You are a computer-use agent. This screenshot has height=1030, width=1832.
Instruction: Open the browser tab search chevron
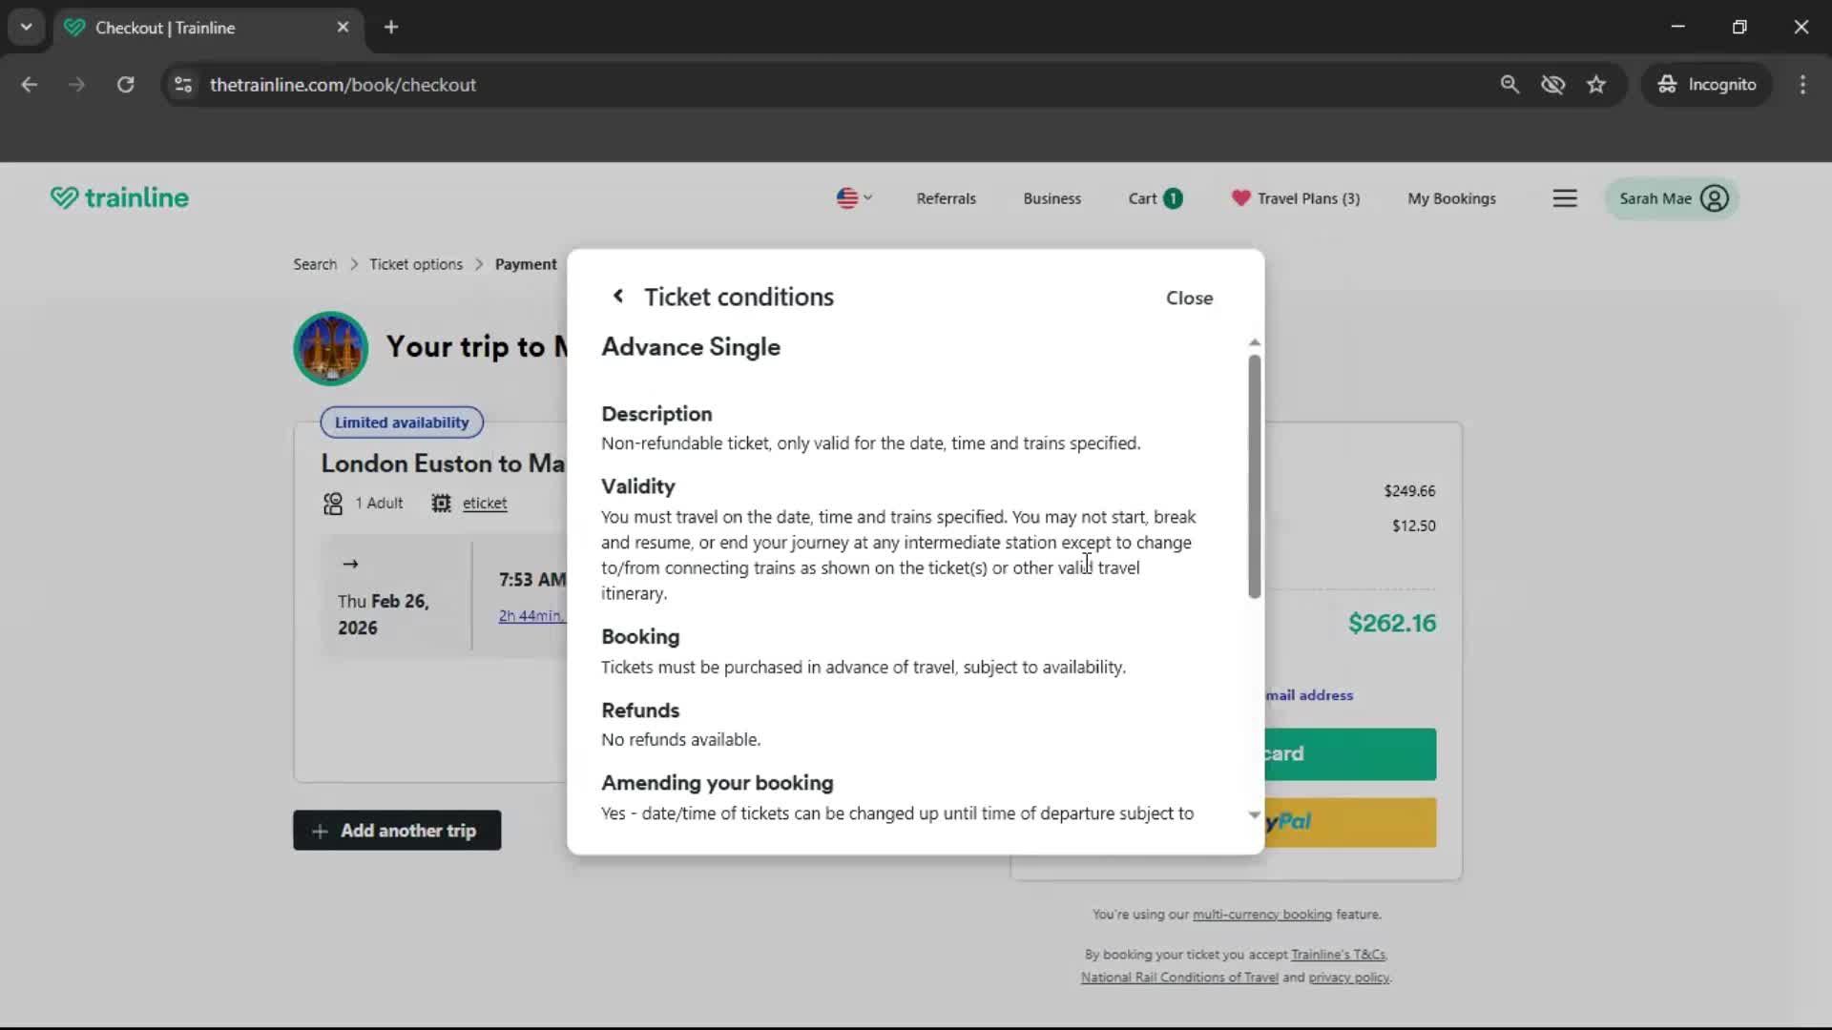[x=26, y=27]
